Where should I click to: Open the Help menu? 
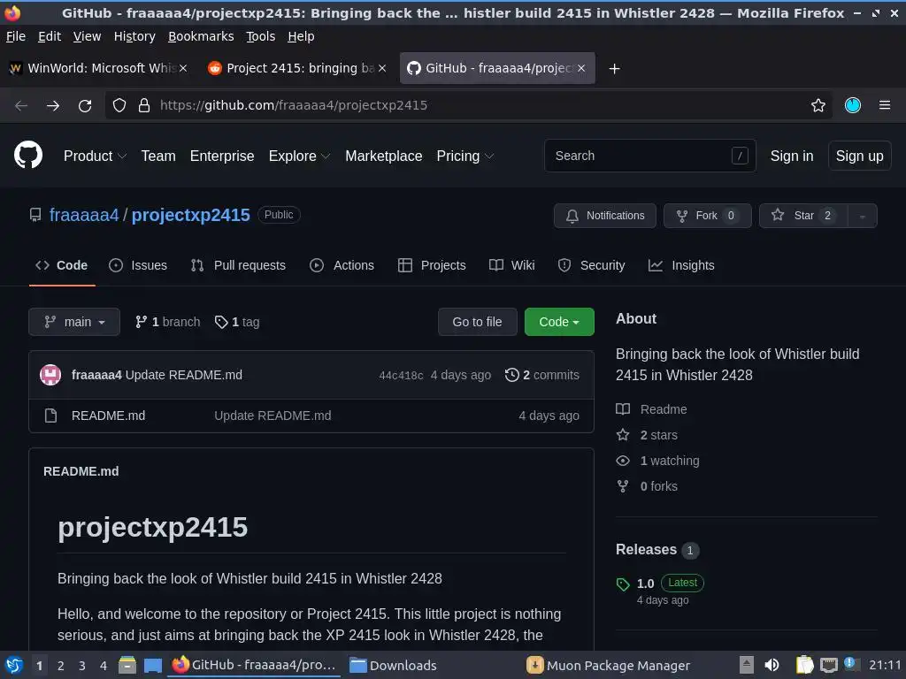301,36
